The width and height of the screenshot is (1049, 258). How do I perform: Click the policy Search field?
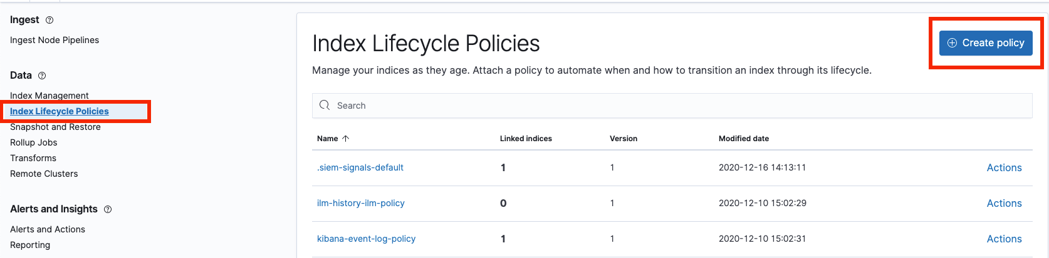(x=672, y=106)
